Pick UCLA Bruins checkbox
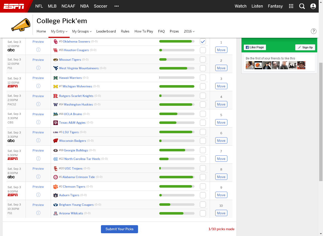The image size is (323, 236). (203, 114)
